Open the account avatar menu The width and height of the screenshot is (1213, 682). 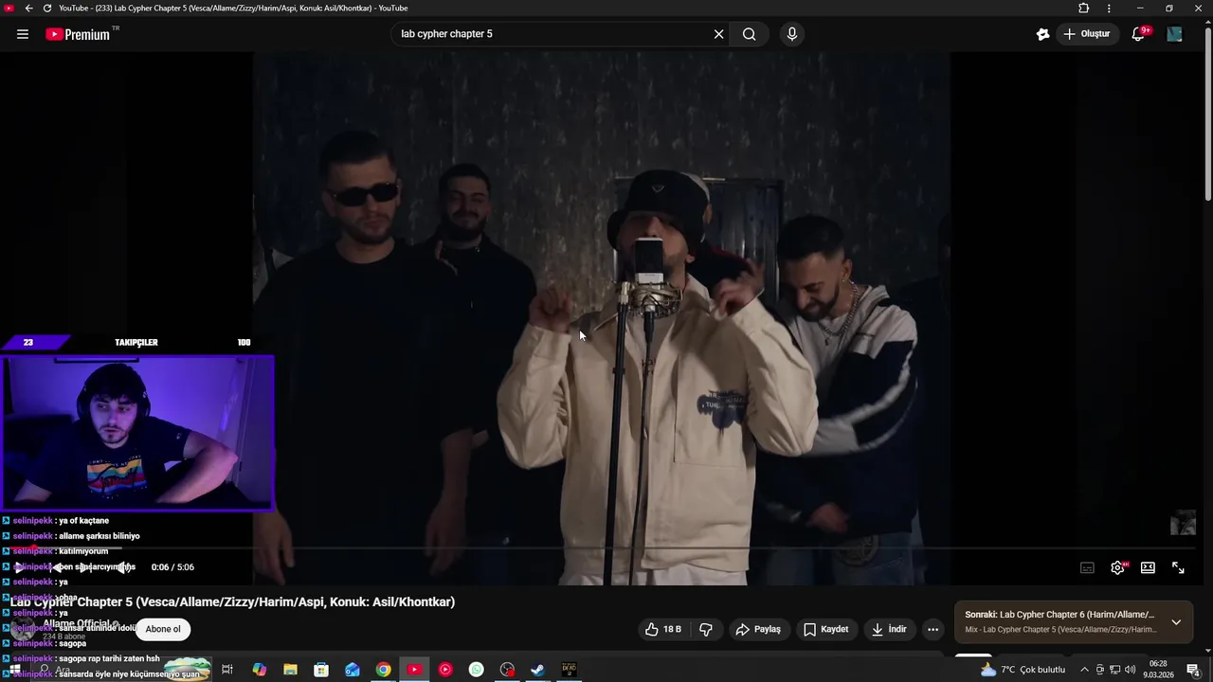coord(1174,34)
